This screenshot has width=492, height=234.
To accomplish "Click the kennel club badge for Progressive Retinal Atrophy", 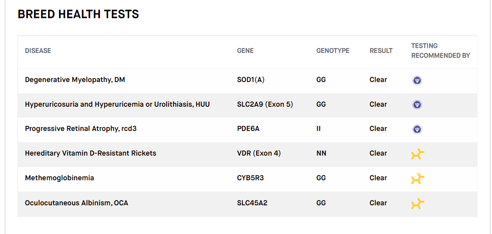I will pyautogui.click(x=417, y=129).
